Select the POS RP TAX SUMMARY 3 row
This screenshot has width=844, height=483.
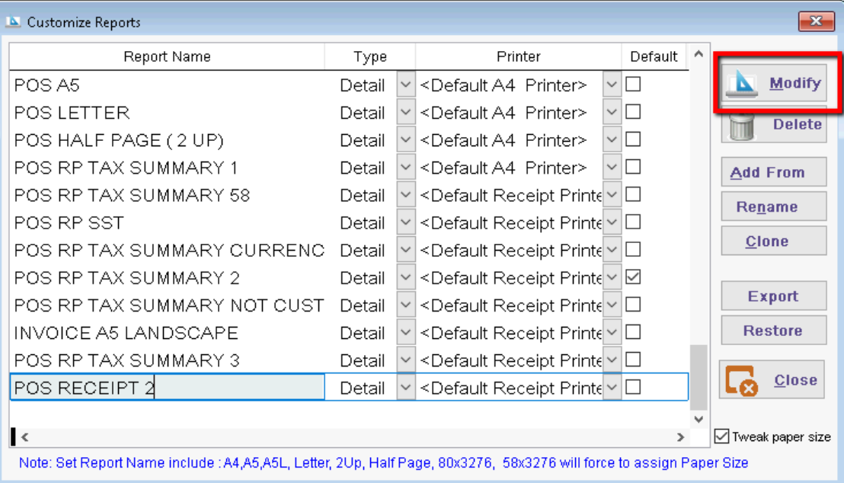coord(168,360)
